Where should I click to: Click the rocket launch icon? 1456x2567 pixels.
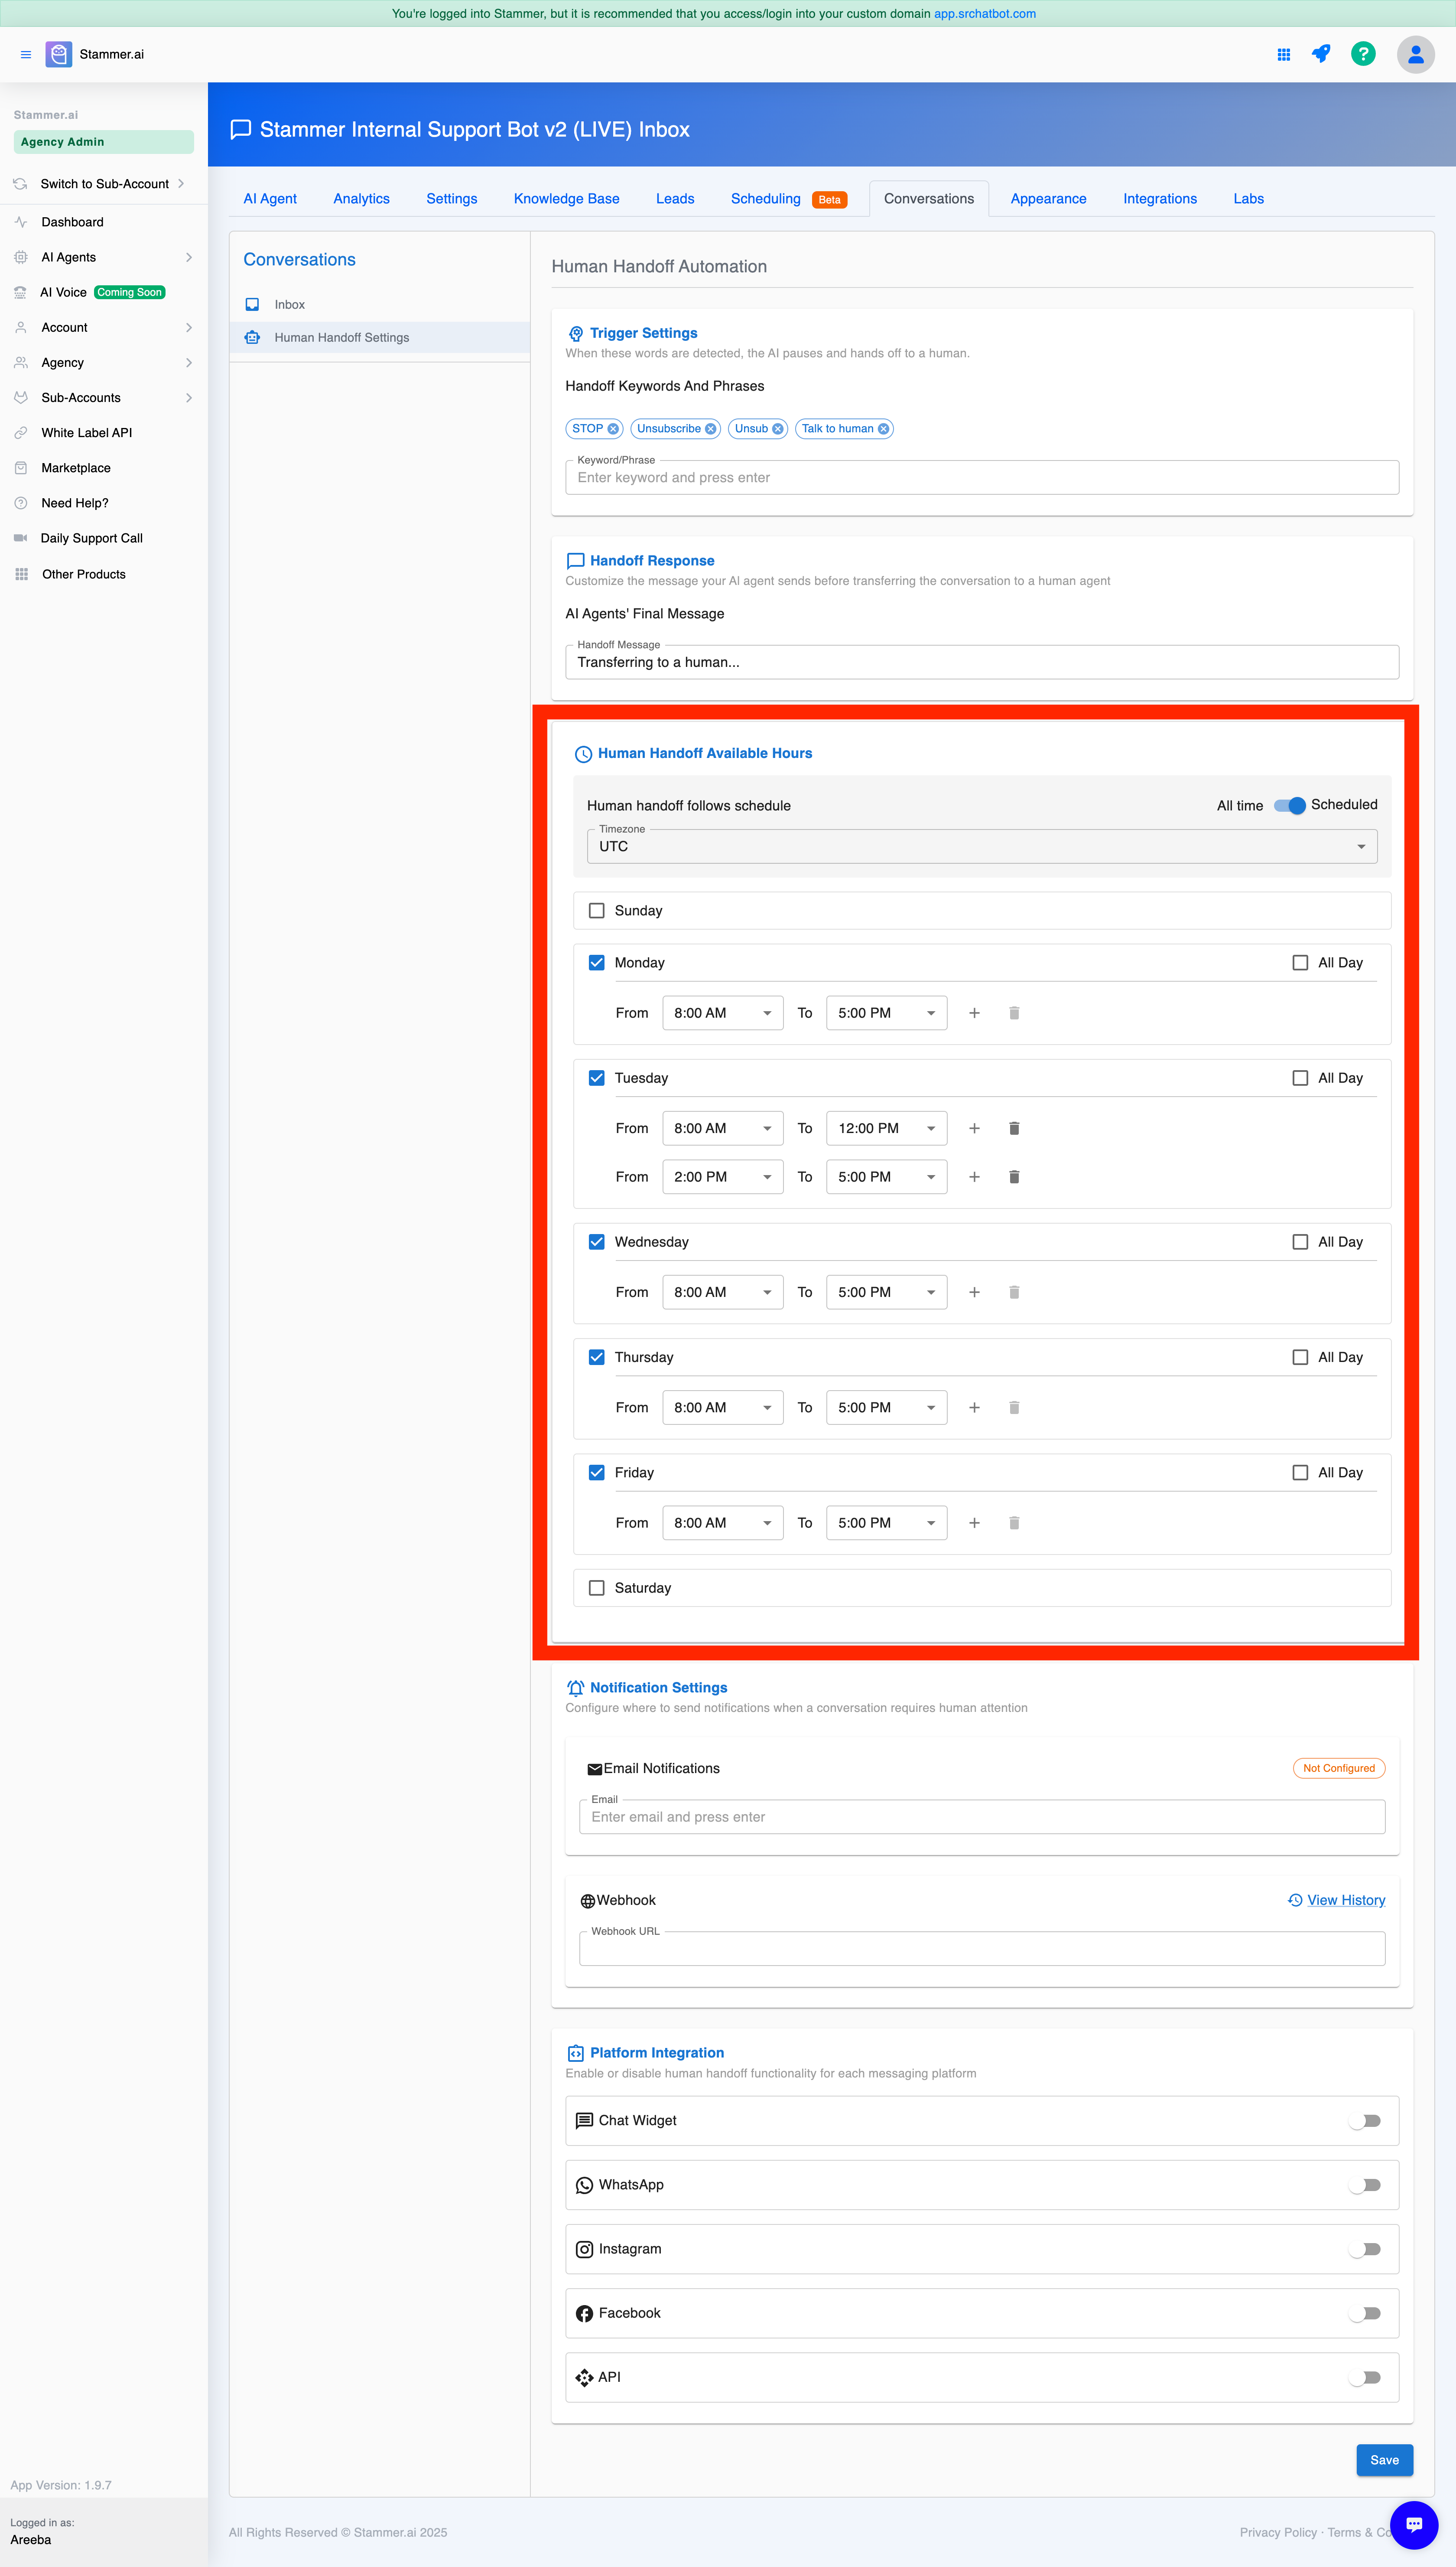click(x=1321, y=54)
